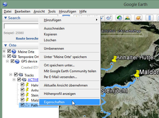
Task: Click the Anhalter Hütte yellow pushpin on map
Action: coord(114,59)
